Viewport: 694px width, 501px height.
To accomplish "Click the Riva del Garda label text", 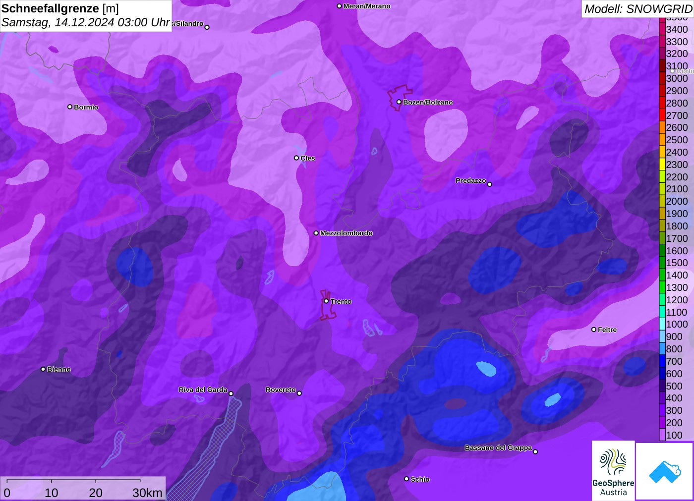I will pos(203,390).
